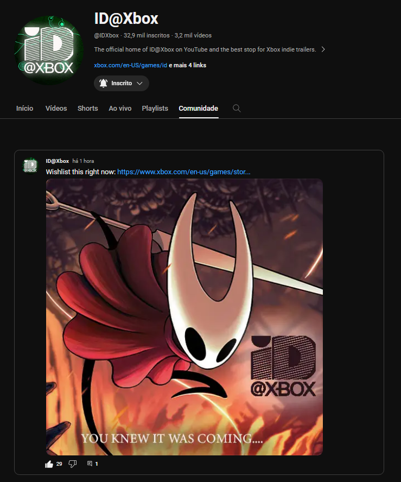Open the 'há 1 hora' post timestamp
The image size is (401, 482).
[83, 161]
